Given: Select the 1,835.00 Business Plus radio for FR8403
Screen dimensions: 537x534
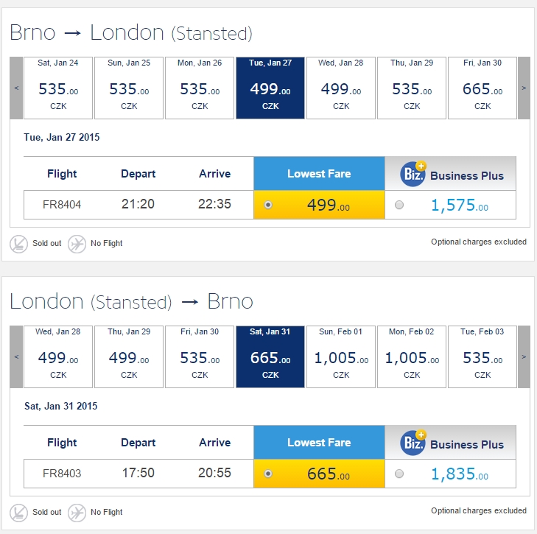Looking at the screenshot, I should point(399,474).
